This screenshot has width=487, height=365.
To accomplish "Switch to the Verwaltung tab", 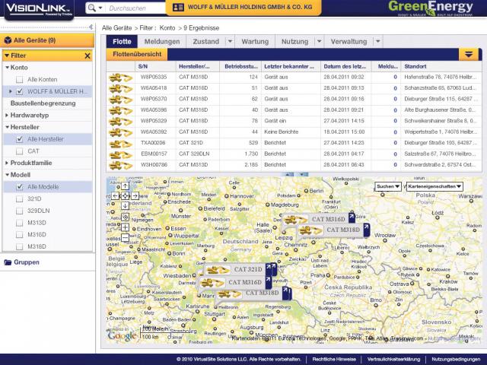I will tap(349, 42).
